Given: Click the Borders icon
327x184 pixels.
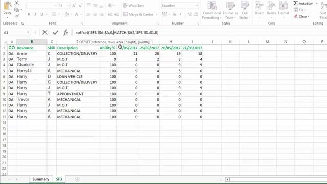Looking at the screenshot, I should click(54, 14).
